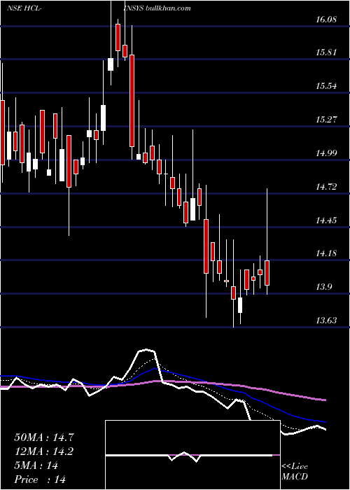Click the tall red candle falling from 15.81
The image size is (350, 490).
pos(132,101)
